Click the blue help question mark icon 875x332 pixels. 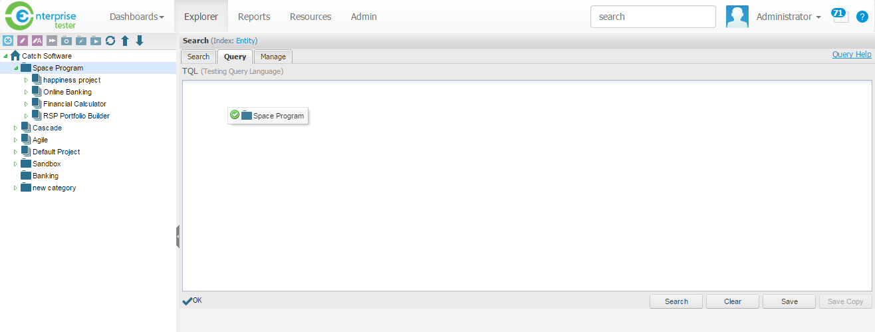[862, 17]
